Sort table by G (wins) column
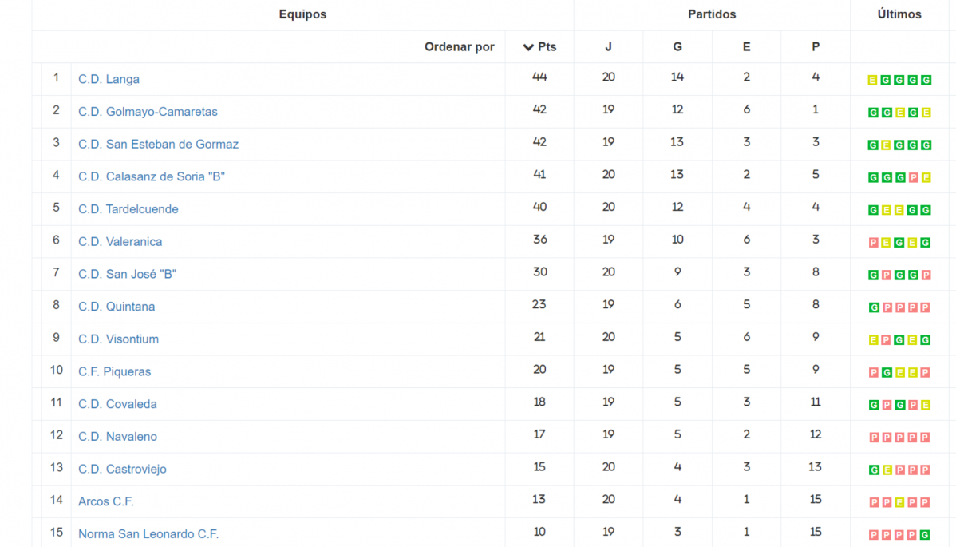The height and width of the screenshot is (547, 956). click(x=677, y=47)
